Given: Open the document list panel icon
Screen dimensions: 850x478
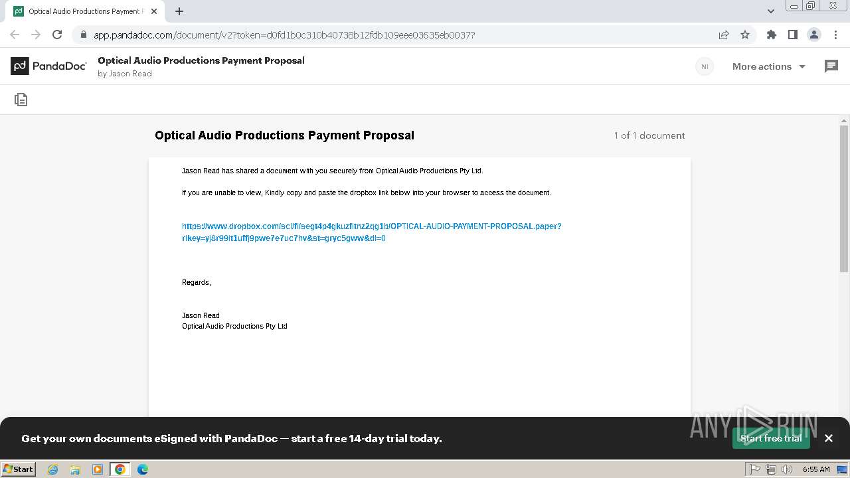Looking at the screenshot, I should tap(21, 100).
